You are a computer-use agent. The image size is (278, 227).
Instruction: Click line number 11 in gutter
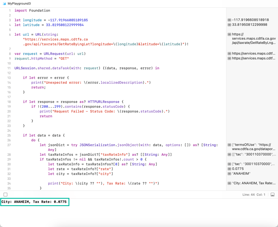click(9, 68)
